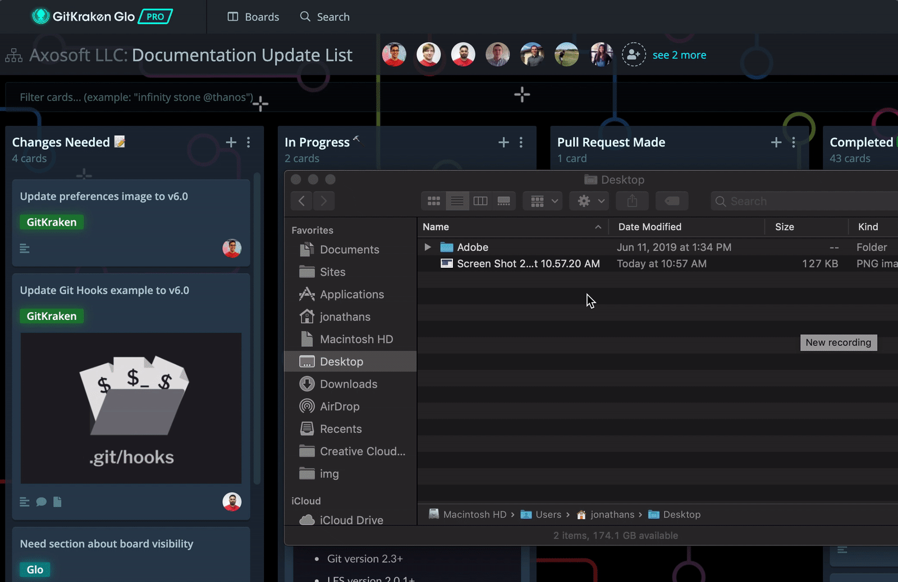Click the Glo label on board visibility card

point(35,570)
